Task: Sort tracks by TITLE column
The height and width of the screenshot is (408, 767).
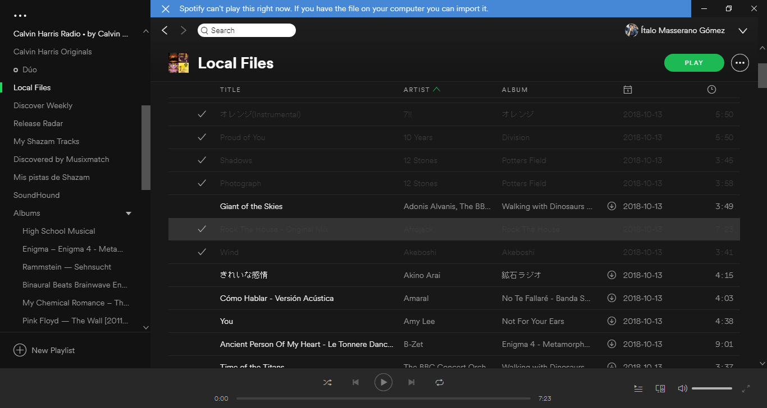Action: 230,90
